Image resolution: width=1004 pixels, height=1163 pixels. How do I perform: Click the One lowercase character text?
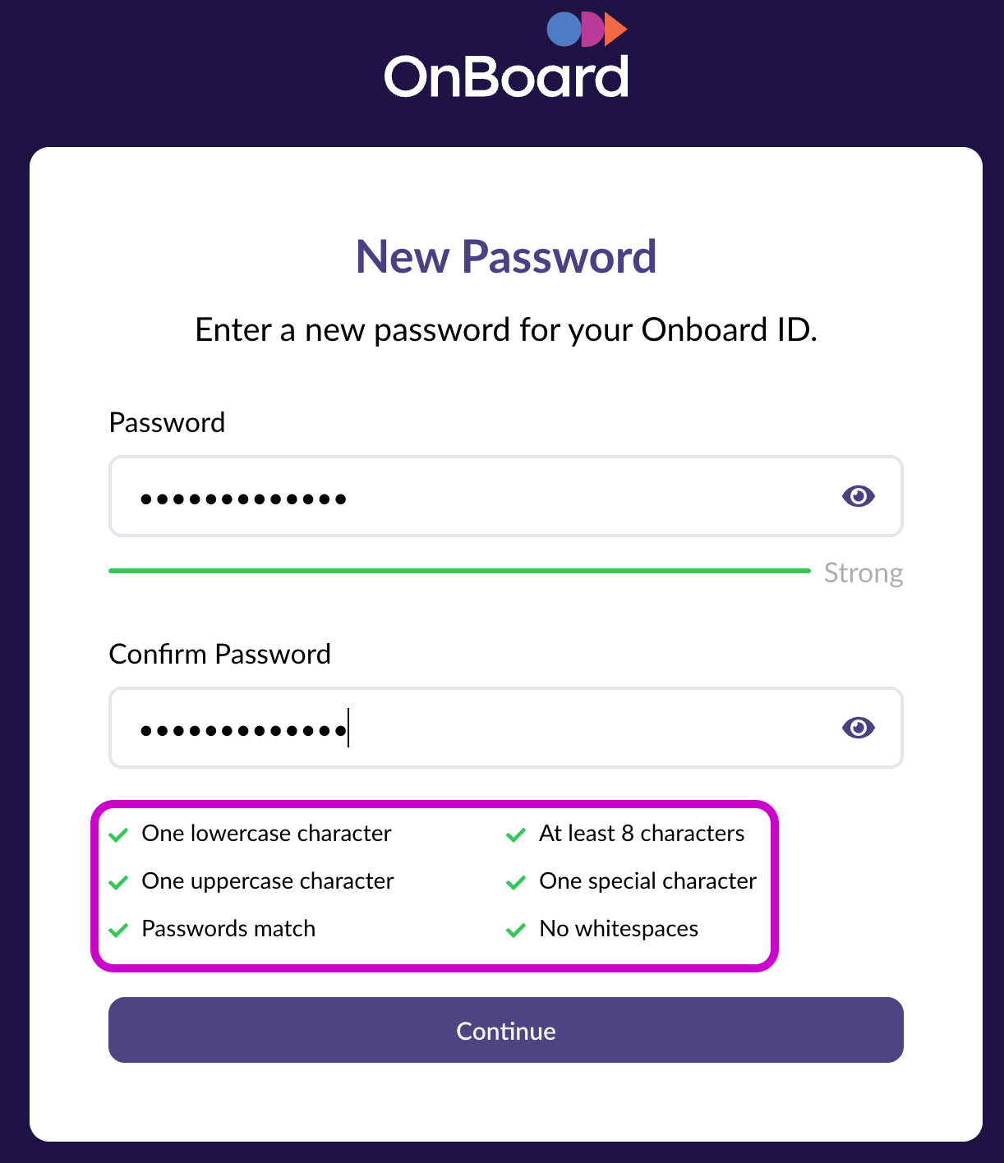pos(266,834)
